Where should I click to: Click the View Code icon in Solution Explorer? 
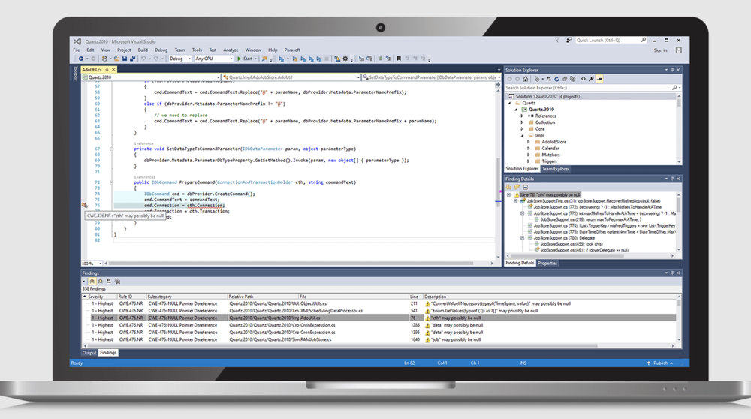pyautogui.click(x=584, y=79)
